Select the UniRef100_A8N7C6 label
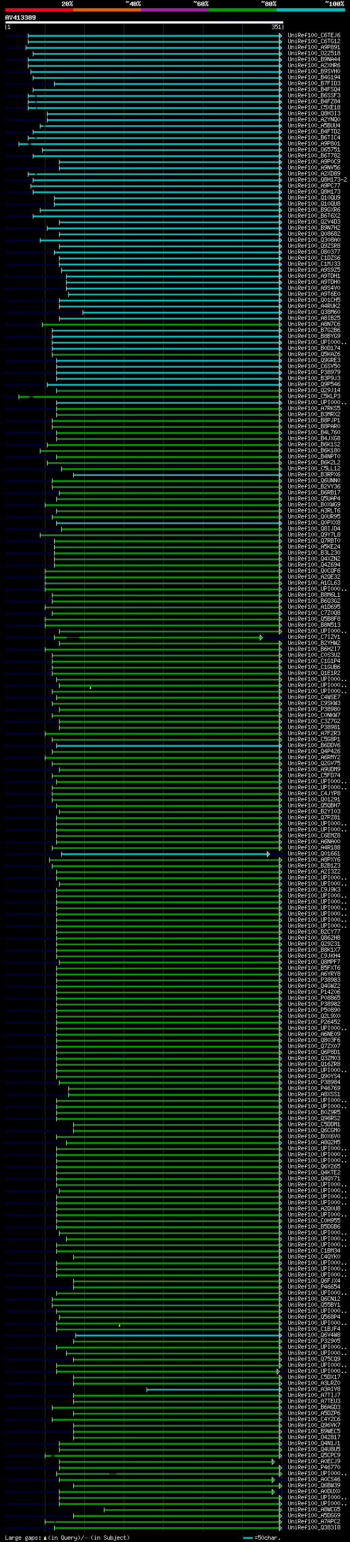 tap(314, 324)
